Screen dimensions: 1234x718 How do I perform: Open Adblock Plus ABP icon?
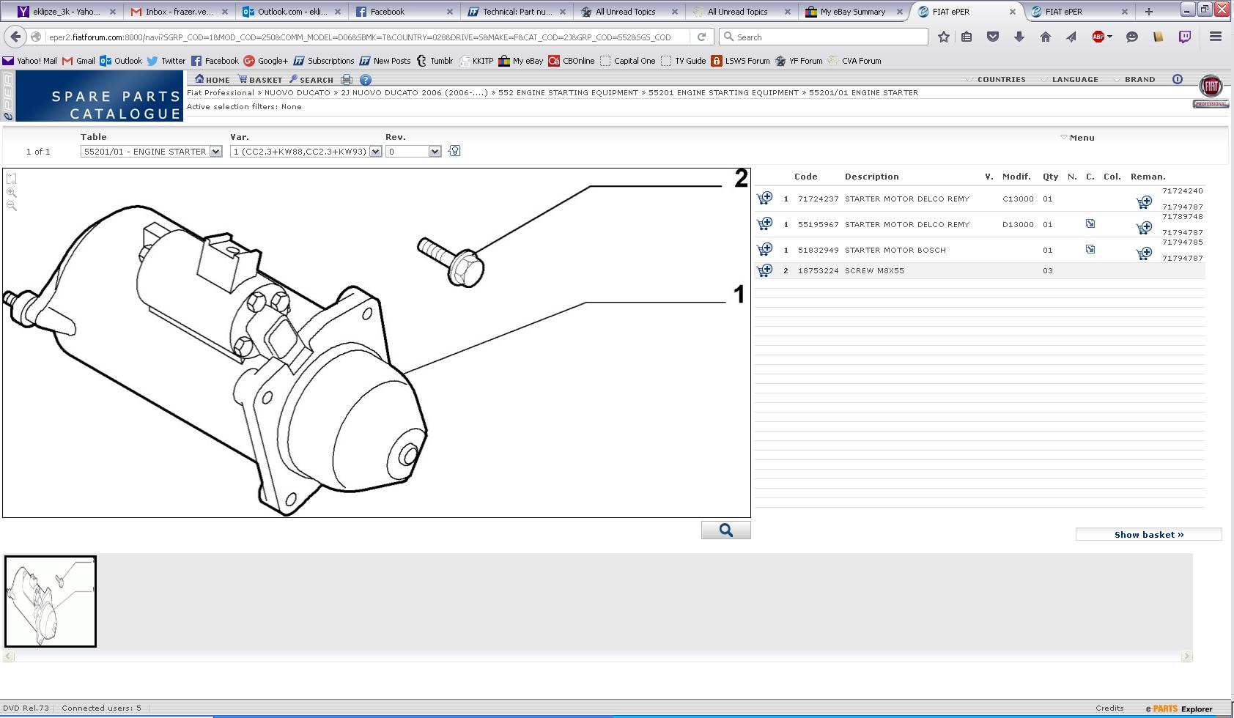[x=1098, y=37]
